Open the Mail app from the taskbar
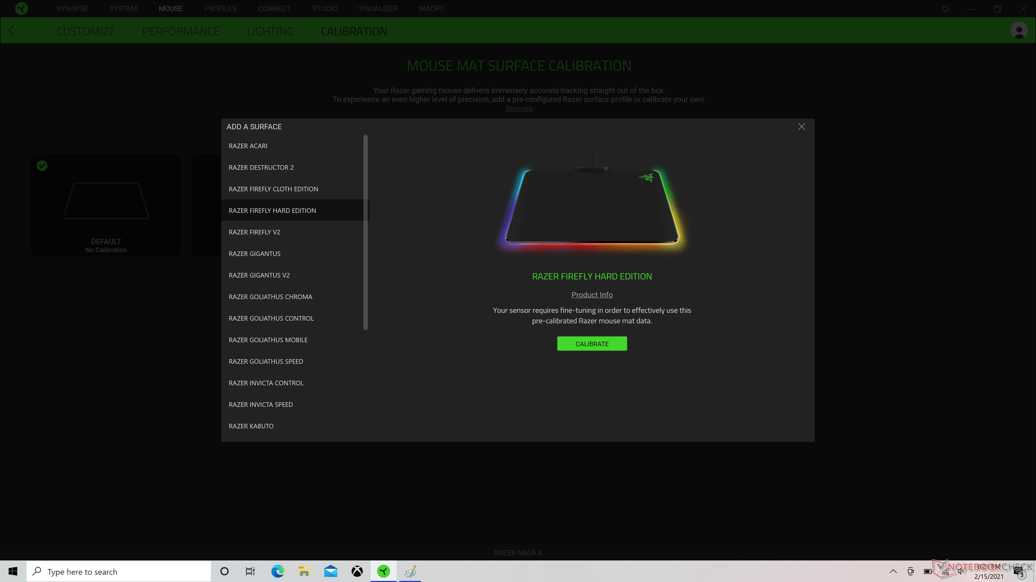Image resolution: width=1036 pixels, height=582 pixels. coord(330,571)
